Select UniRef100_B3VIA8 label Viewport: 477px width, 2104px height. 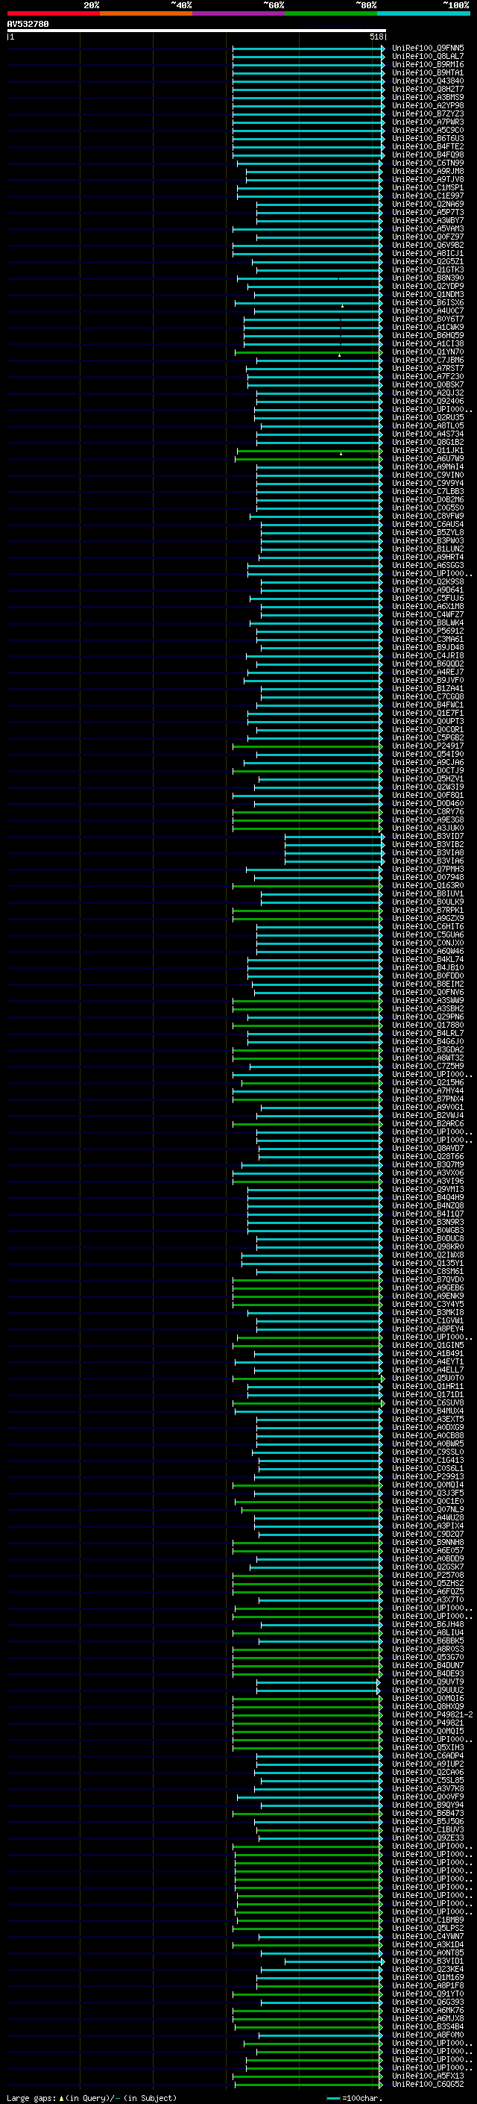[x=428, y=852]
